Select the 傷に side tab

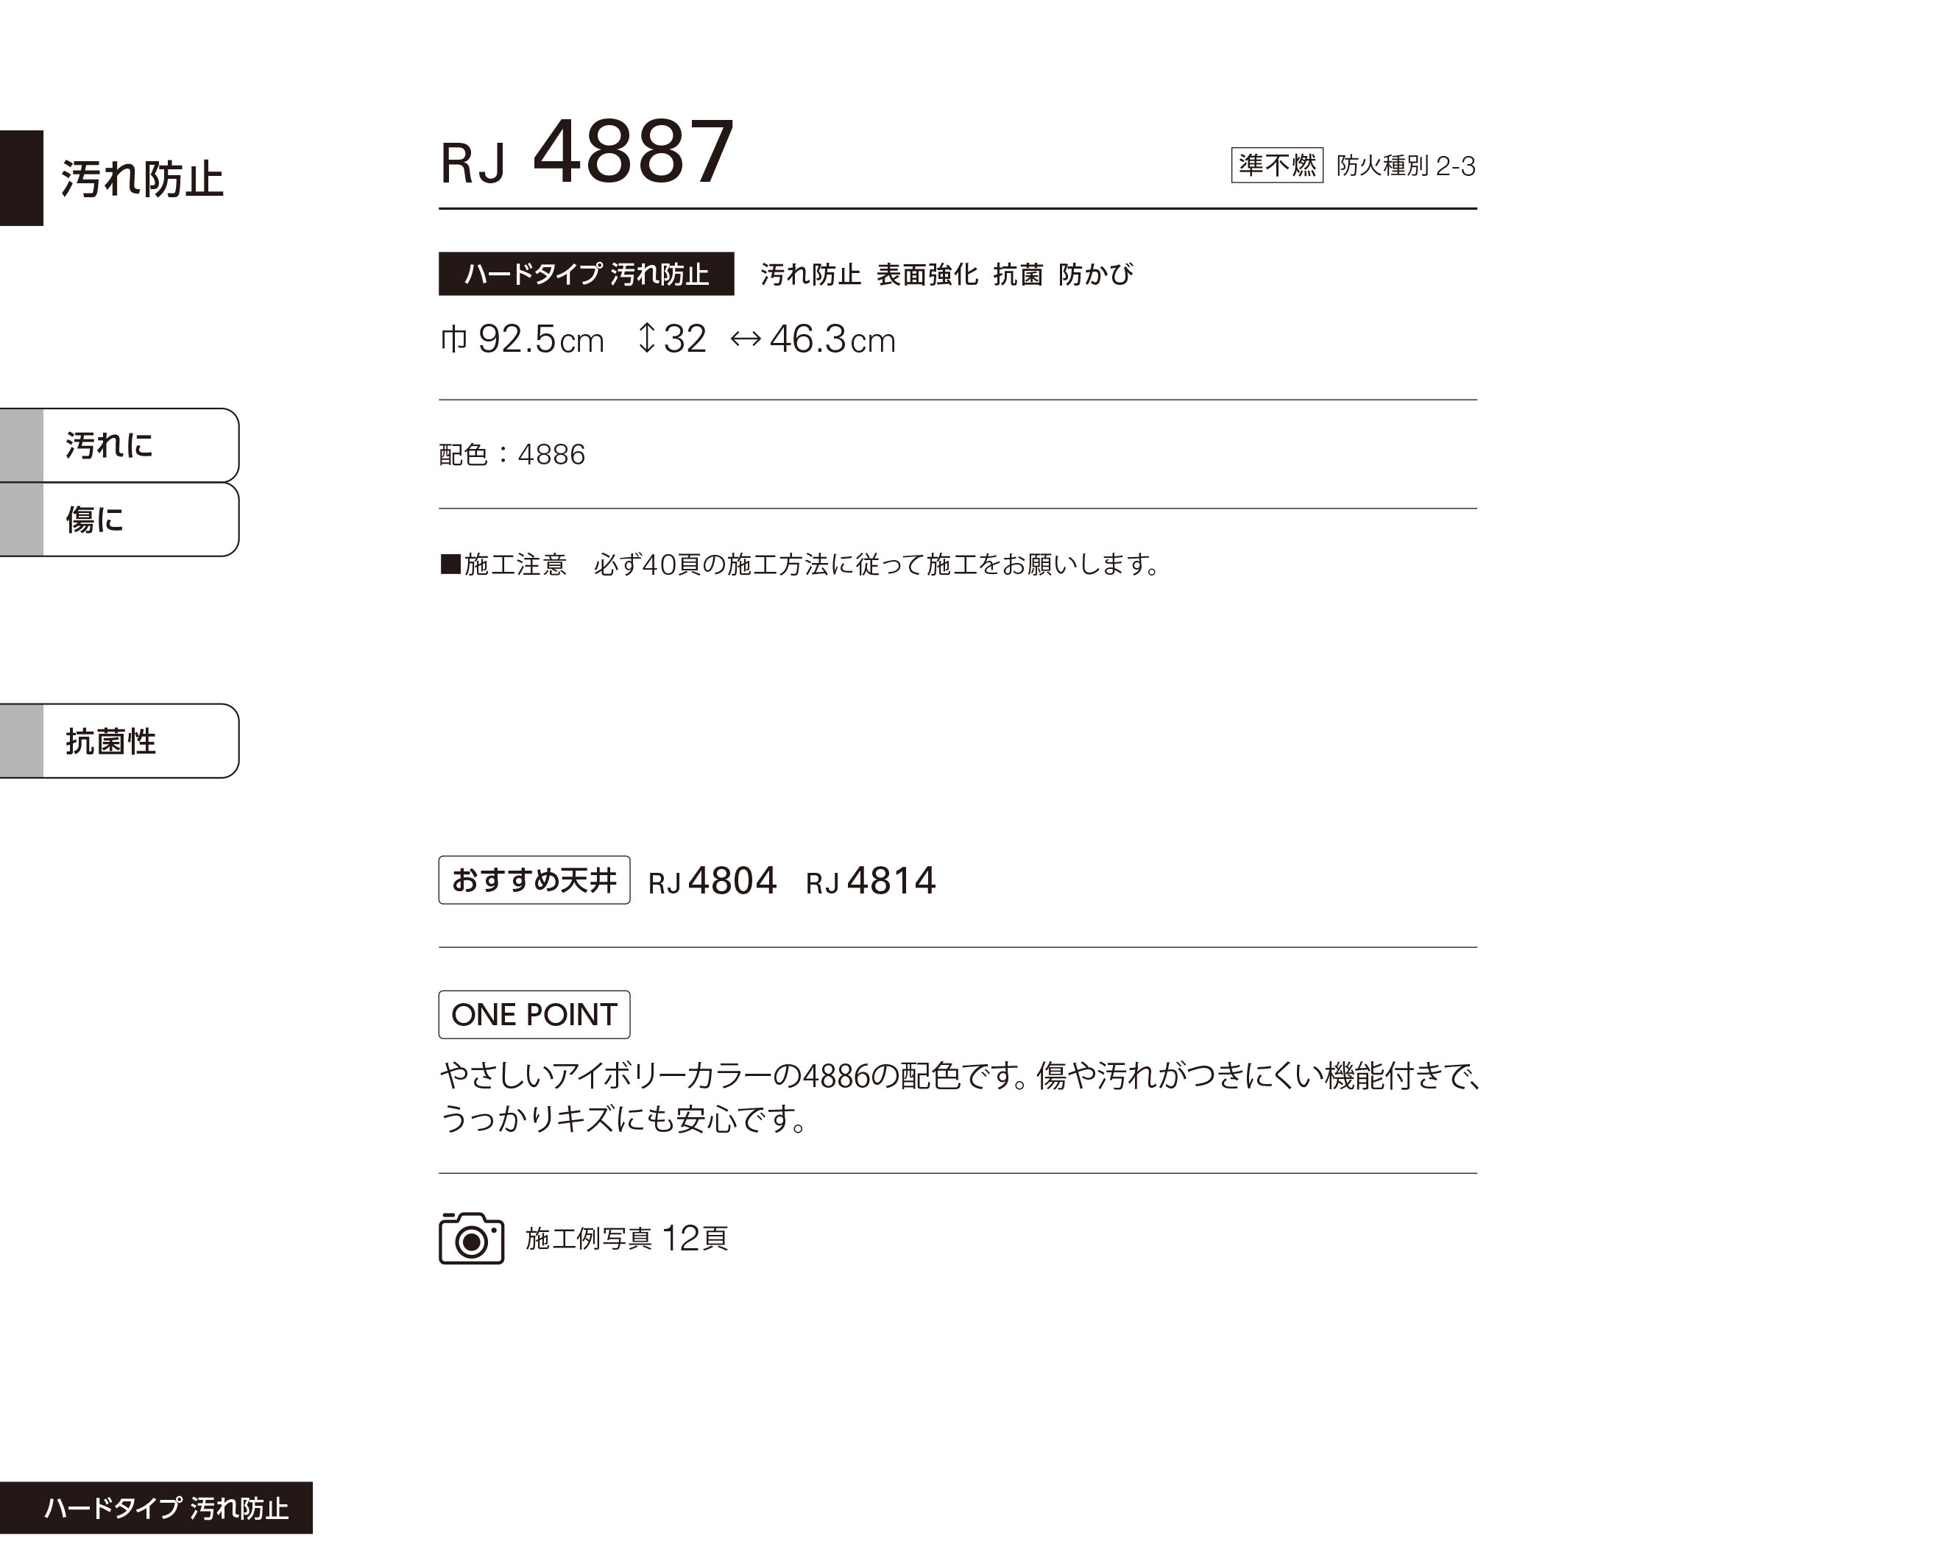139,520
